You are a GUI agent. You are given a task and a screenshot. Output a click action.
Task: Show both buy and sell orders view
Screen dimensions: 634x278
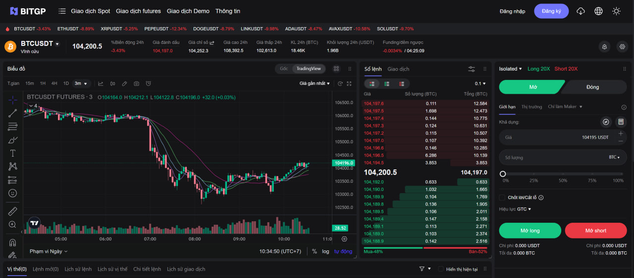coord(371,84)
